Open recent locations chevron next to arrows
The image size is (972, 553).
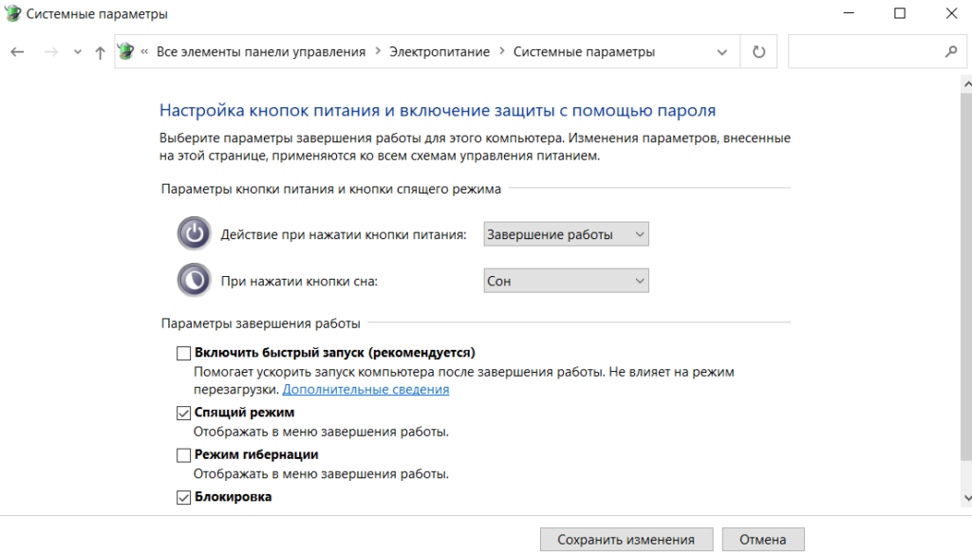click(78, 52)
